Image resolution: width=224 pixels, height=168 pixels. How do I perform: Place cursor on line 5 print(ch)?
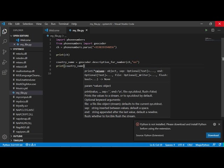(63, 55)
